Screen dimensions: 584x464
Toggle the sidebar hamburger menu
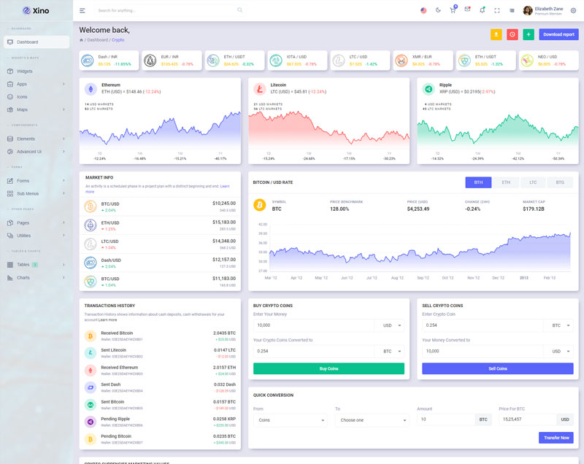[x=82, y=10]
